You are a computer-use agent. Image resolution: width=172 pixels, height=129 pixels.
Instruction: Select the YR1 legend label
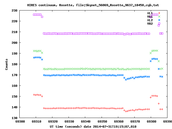click(150, 17)
